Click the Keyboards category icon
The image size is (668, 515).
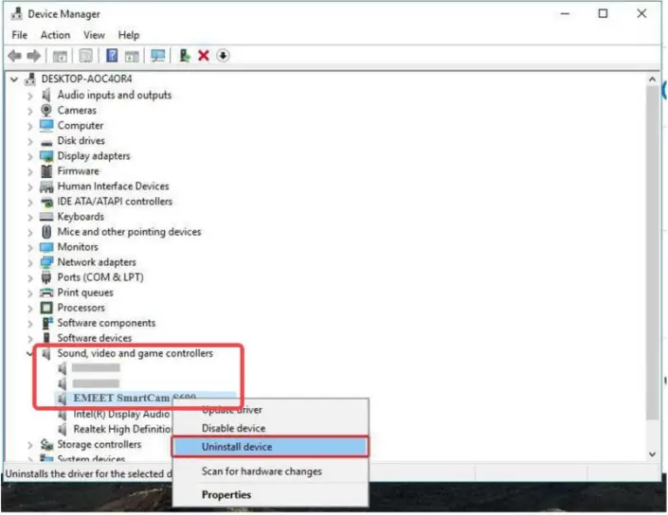click(46, 217)
